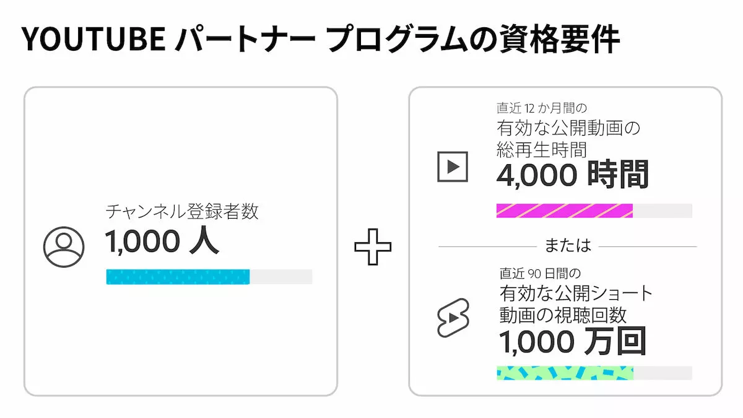The height and width of the screenshot is (418, 743).
Task: Click the video play square icon
Action: point(453,166)
